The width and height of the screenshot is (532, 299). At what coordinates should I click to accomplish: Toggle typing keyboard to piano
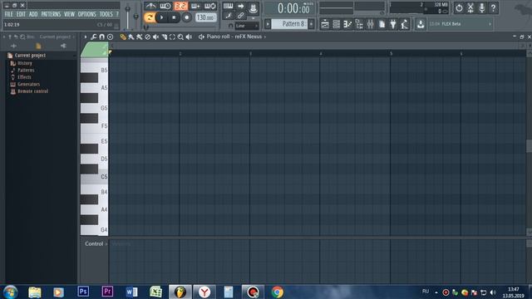tap(228, 6)
